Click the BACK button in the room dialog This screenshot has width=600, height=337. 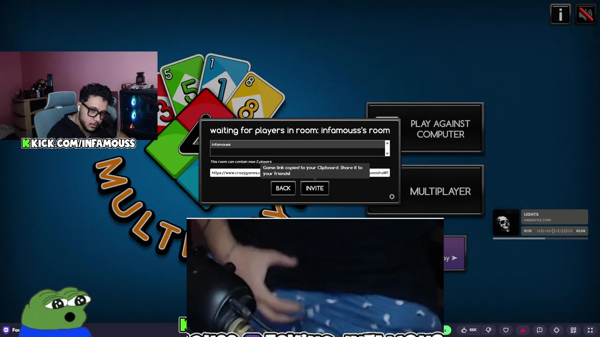click(283, 188)
